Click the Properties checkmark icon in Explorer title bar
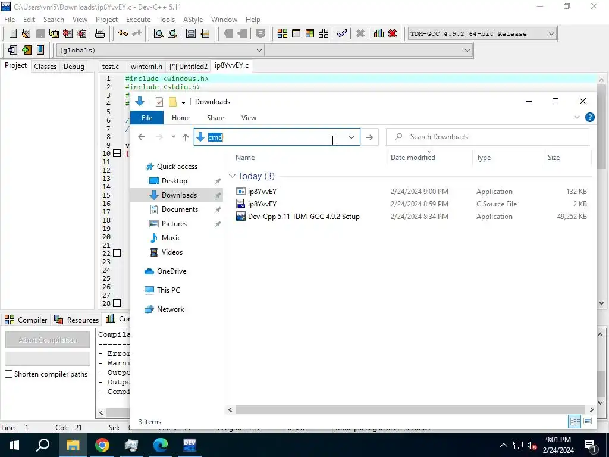 click(159, 102)
